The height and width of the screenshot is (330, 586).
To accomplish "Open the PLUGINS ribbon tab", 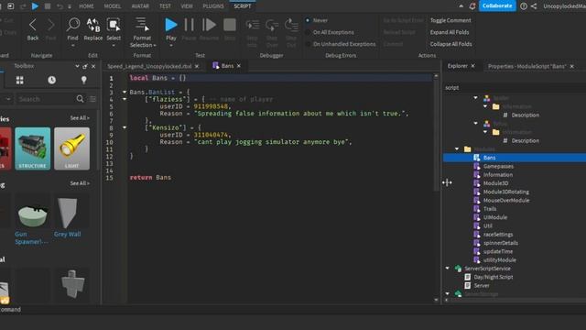I will pos(213,6).
